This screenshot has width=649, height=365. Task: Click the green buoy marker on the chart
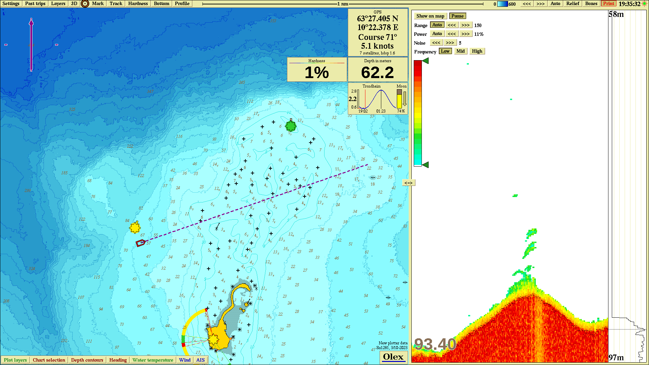(291, 126)
